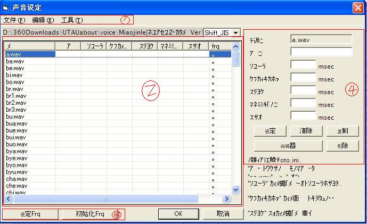Select the br3.wav row
The image size is (367, 224).
[x=118, y=110]
